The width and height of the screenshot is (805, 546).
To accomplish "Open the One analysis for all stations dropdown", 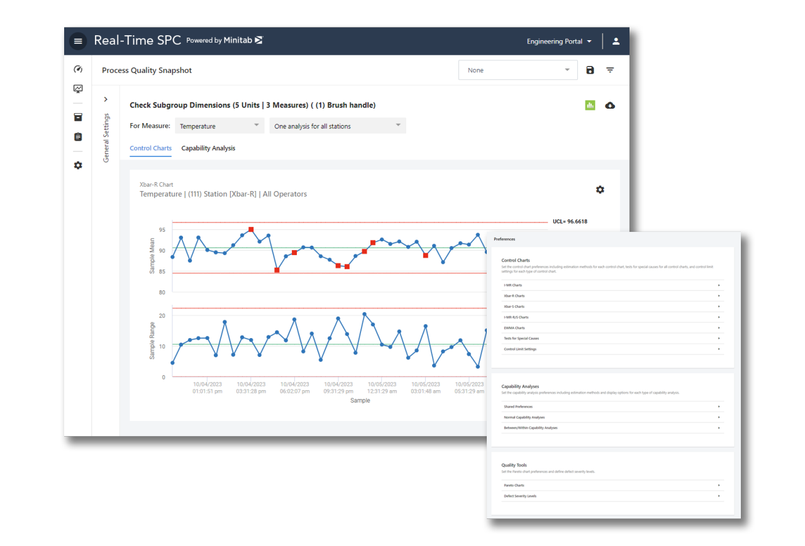I will (338, 126).
